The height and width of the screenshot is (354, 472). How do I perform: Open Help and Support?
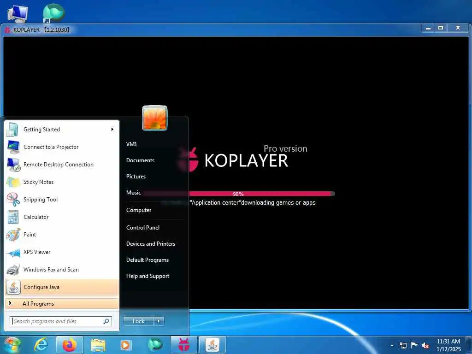(148, 276)
